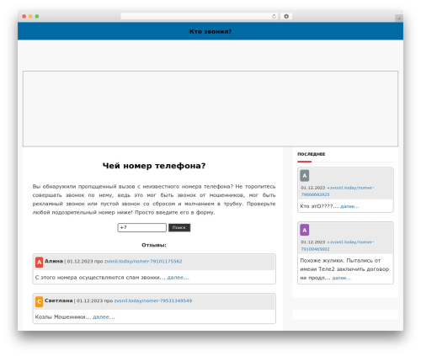Close the browser window with red button
This screenshot has width=421, height=356.
click(x=24, y=16)
